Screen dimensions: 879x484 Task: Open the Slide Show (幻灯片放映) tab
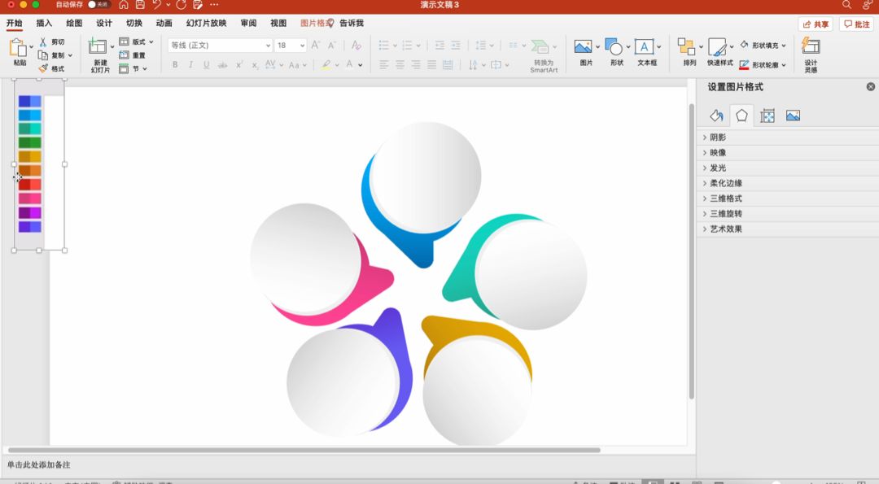coord(206,23)
